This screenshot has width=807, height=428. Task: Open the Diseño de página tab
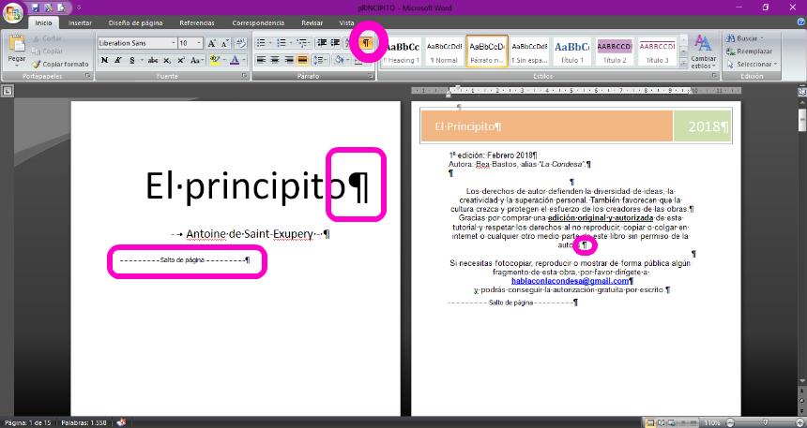pos(136,22)
